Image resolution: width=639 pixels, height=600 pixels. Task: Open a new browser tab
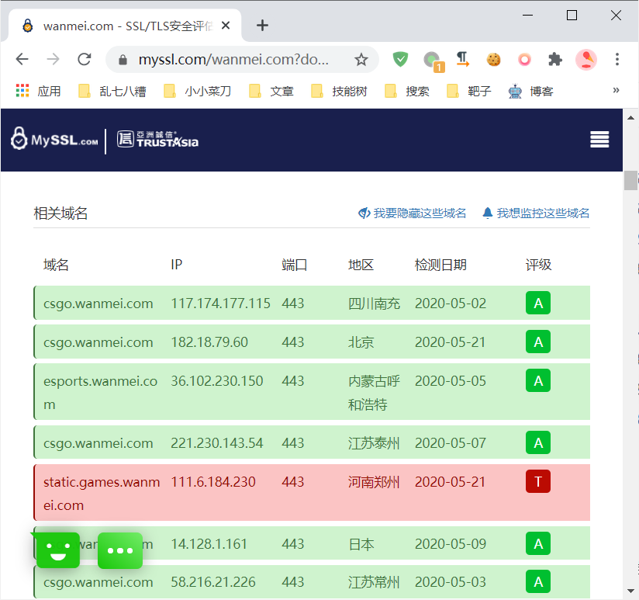click(x=262, y=26)
